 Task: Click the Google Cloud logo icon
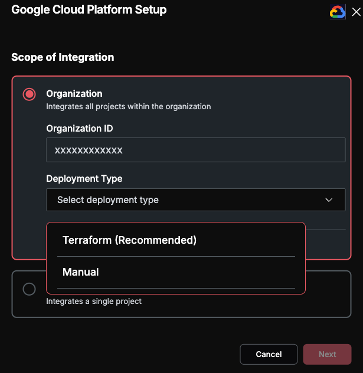(338, 12)
